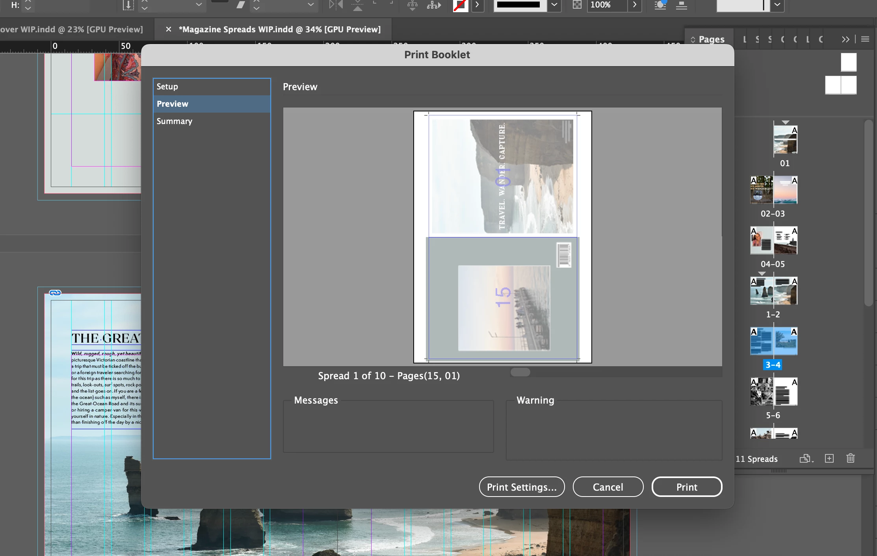
Task: Click the Print button
Action: click(x=686, y=487)
